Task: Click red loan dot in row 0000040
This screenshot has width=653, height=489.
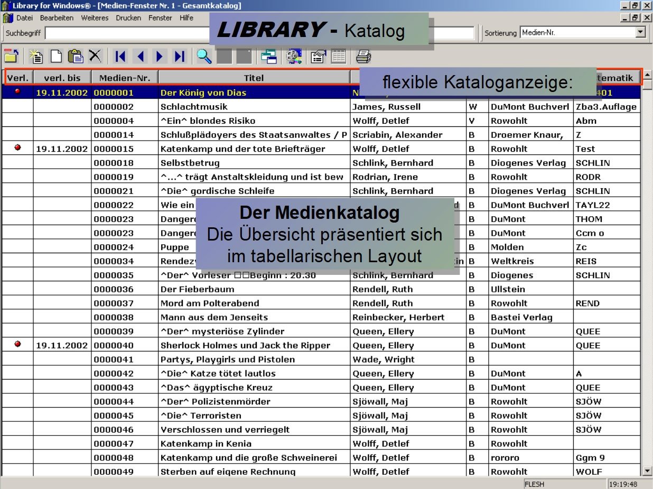Action: coord(17,344)
